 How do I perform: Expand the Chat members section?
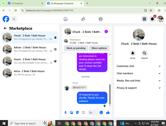pyautogui.click(x=139, y=73)
